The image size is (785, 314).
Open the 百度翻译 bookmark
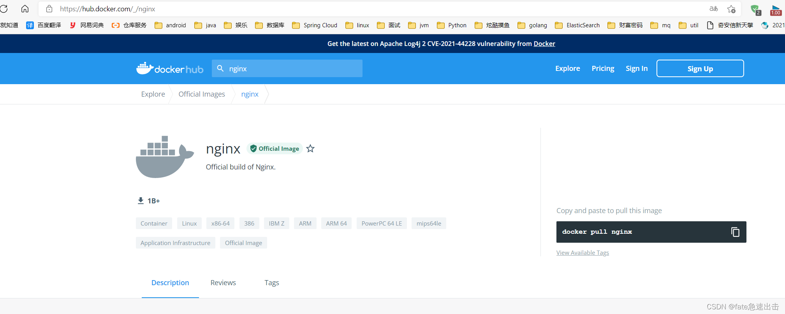point(44,25)
